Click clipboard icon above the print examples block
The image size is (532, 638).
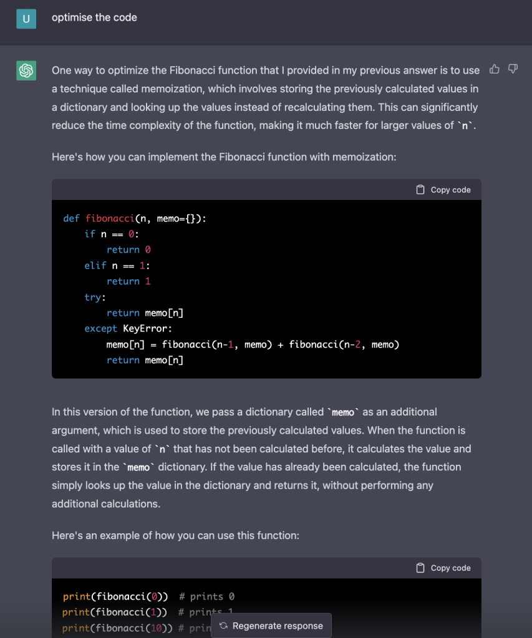420,568
